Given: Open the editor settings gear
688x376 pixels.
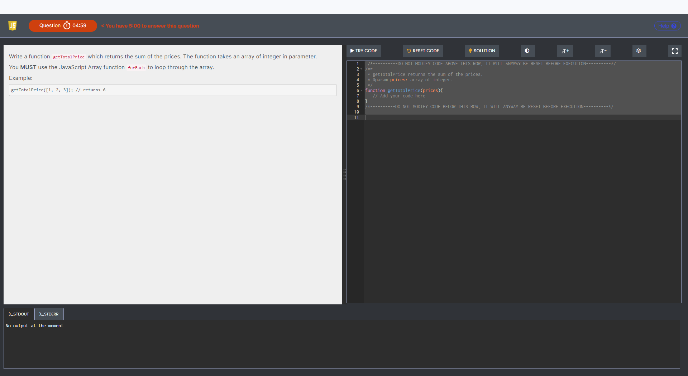Looking at the screenshot, I should tap(639, 51).
